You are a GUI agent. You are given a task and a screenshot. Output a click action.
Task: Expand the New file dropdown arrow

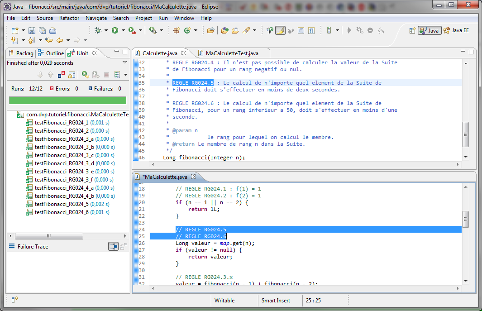22,30
